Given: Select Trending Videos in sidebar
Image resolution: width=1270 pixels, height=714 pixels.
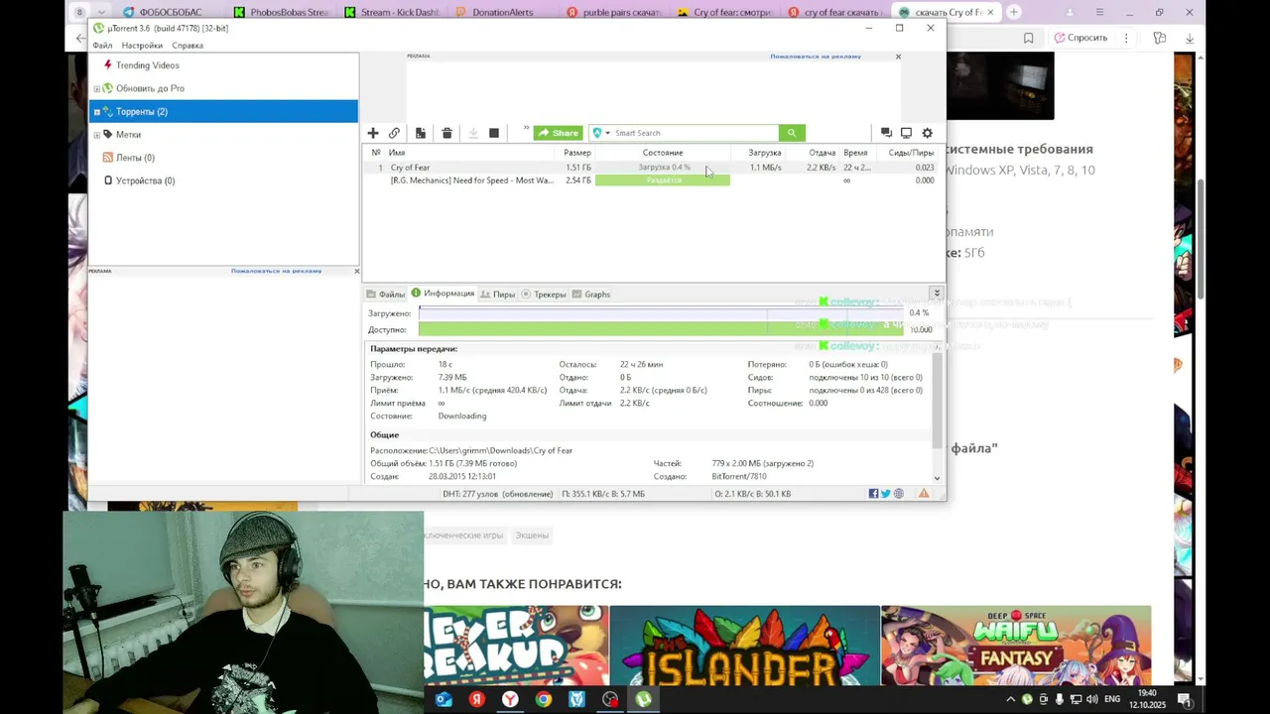Looking at the screenshot, I should tap(147, 65).
